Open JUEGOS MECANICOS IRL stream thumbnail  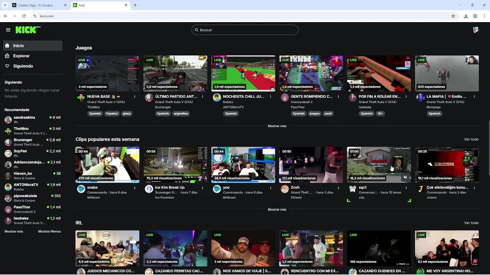tap(108, 248)
